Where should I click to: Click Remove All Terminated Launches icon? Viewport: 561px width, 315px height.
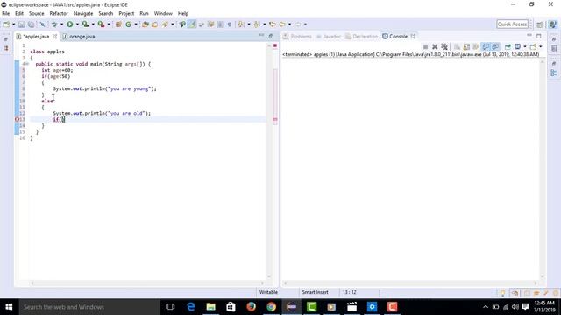click(444, 46)
